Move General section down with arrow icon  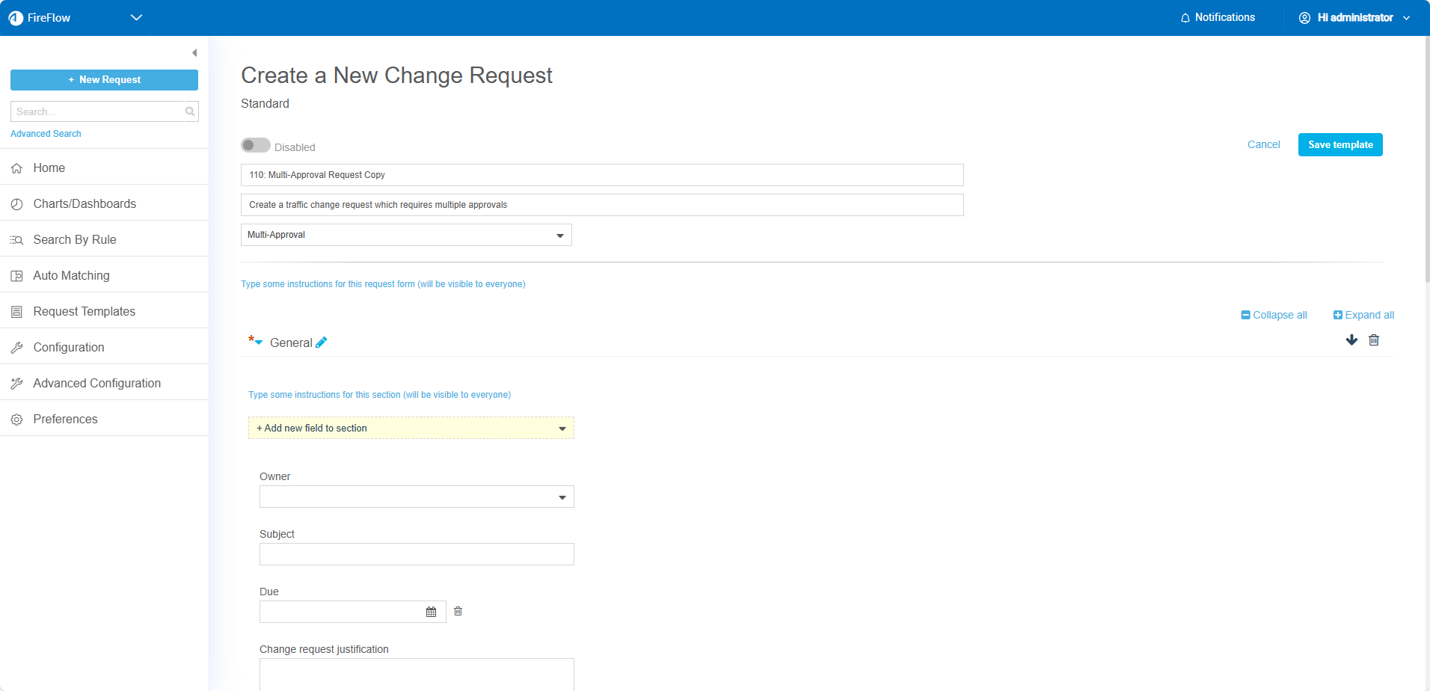tap(1351, 340)
